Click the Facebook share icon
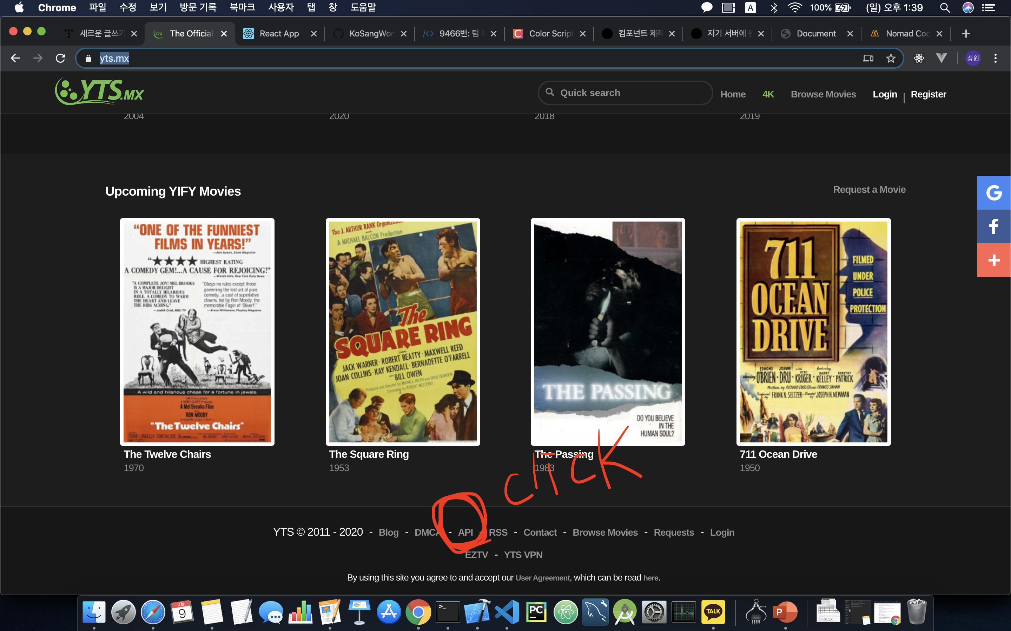 993,226
